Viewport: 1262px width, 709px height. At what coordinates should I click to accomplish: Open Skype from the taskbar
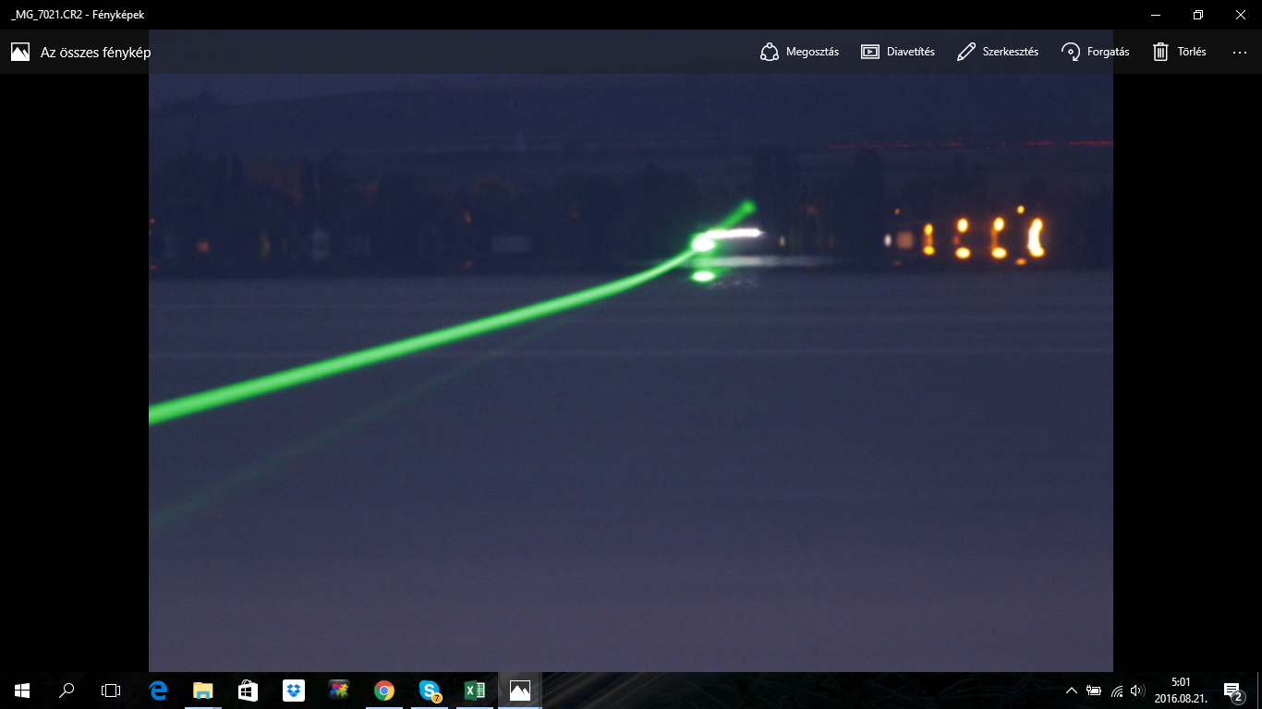[430, 690]
